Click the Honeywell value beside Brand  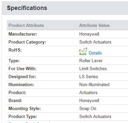click(89, 100)
